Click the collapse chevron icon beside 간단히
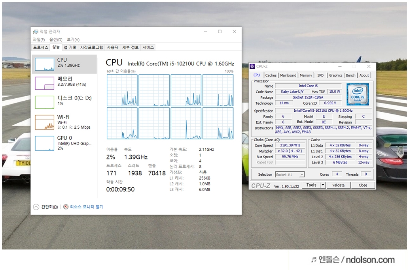The height and width of the screenshot is (270, 409). pyautogui.click(x=36, y=207)
